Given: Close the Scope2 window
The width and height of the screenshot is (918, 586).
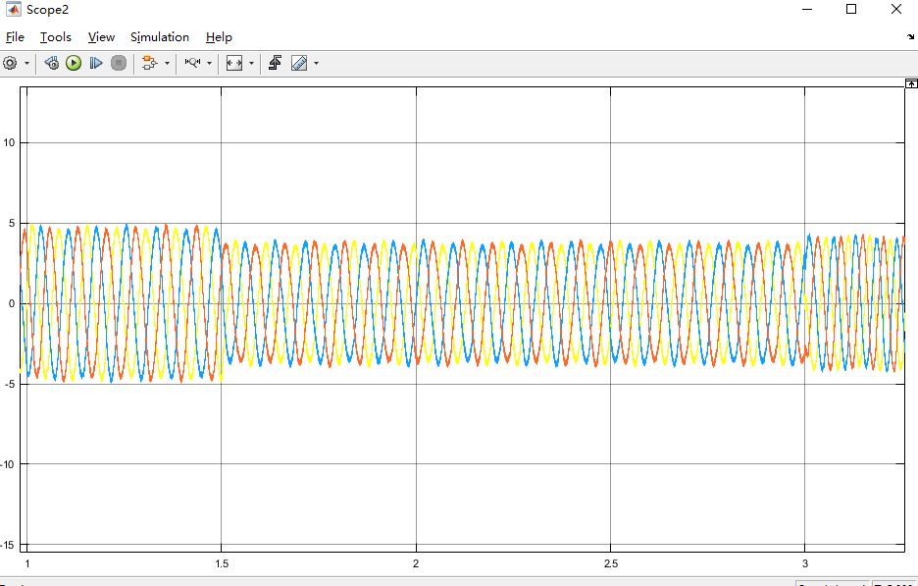Looking at the screenshot, I should (x=896, y=10).
